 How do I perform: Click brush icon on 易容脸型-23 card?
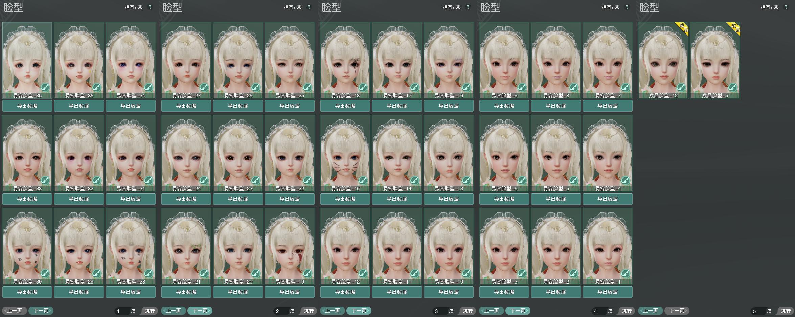(x=256, y=181)
